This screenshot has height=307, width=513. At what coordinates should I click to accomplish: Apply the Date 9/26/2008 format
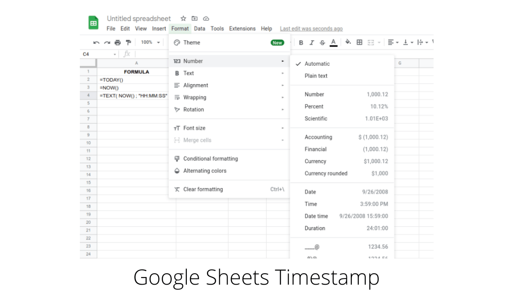(x=342, y=192)
